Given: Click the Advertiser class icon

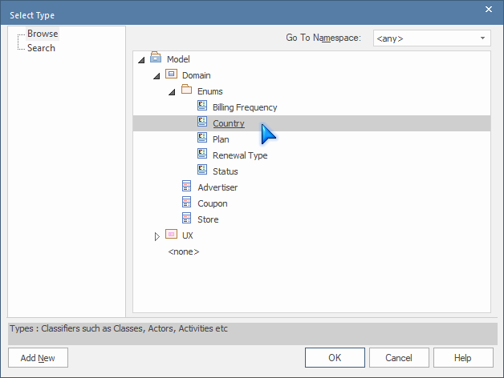Looking at the screenshot, I should click(187, 186).
